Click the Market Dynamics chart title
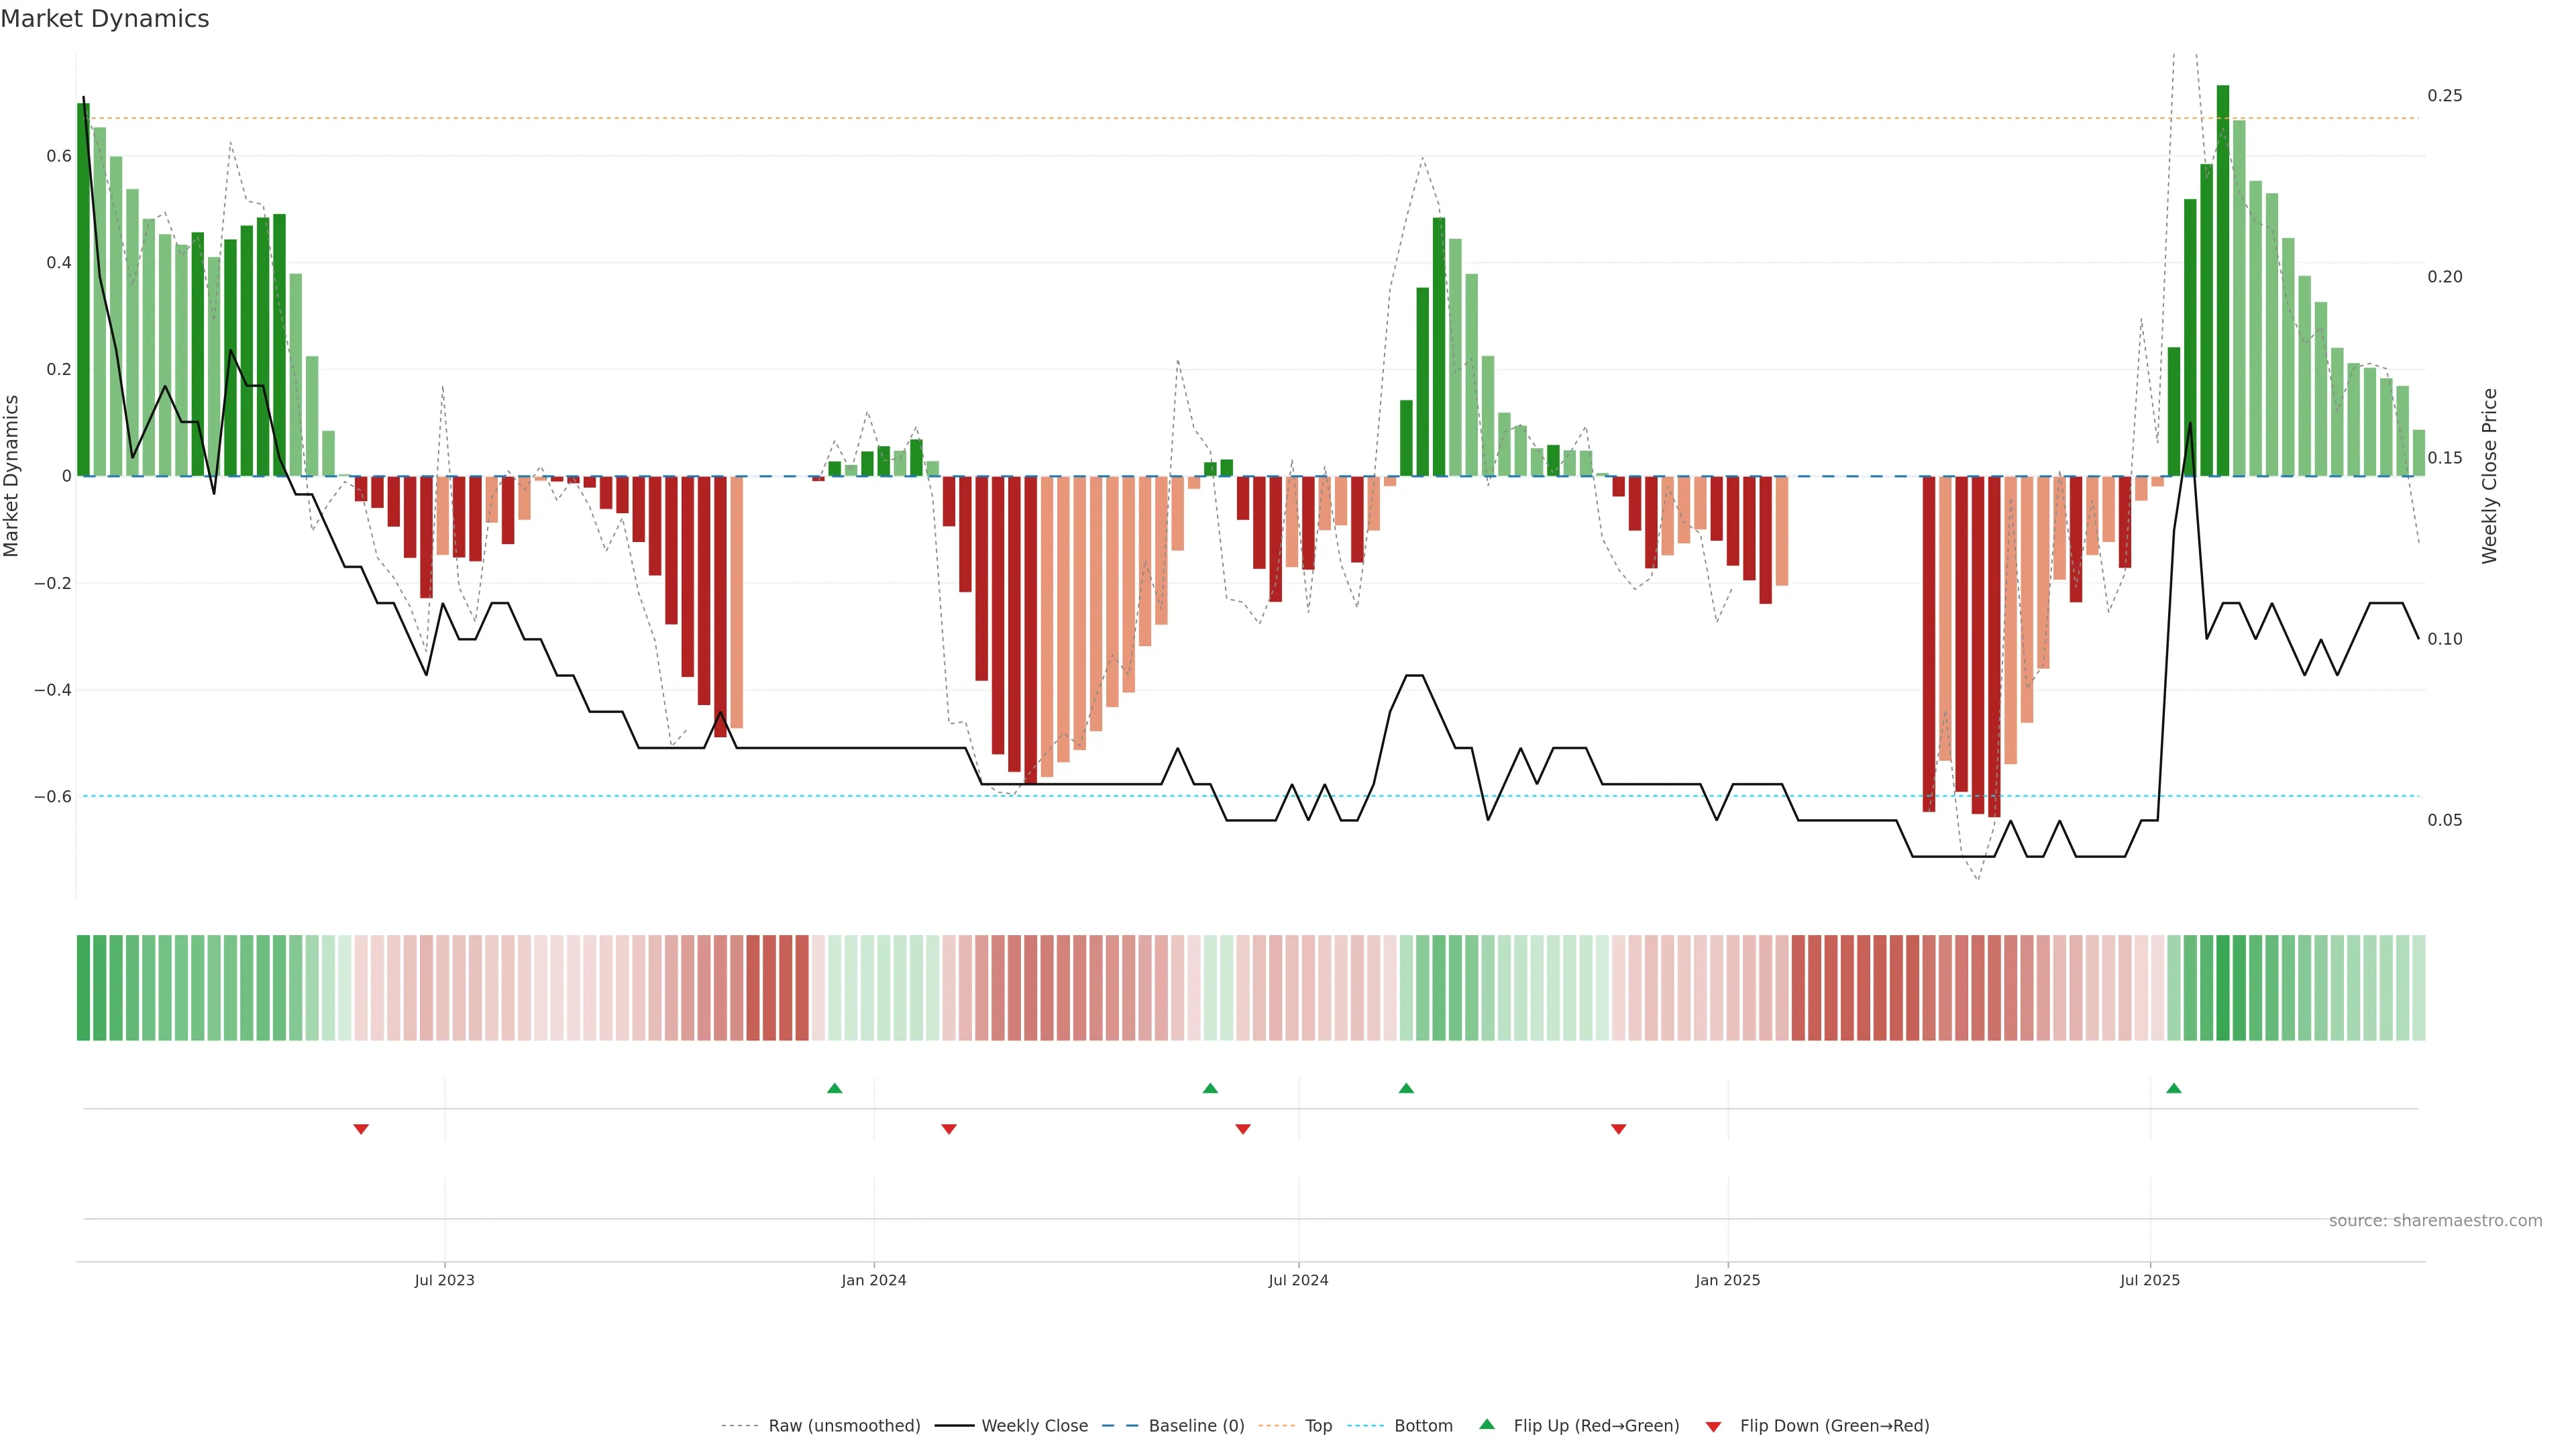The image size is (2576, 1449). coord(105,19)
